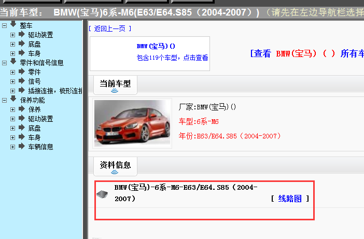Go back via 返回上一页 link
Screen dimensions: 364x239
point(110,29)
